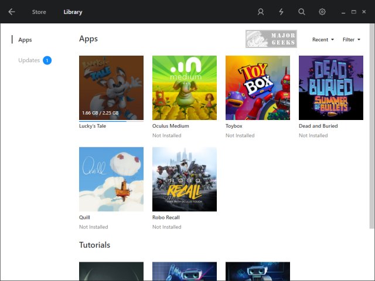
Task: Minimize the Oculus window
Action: click(x=343, y=12)
